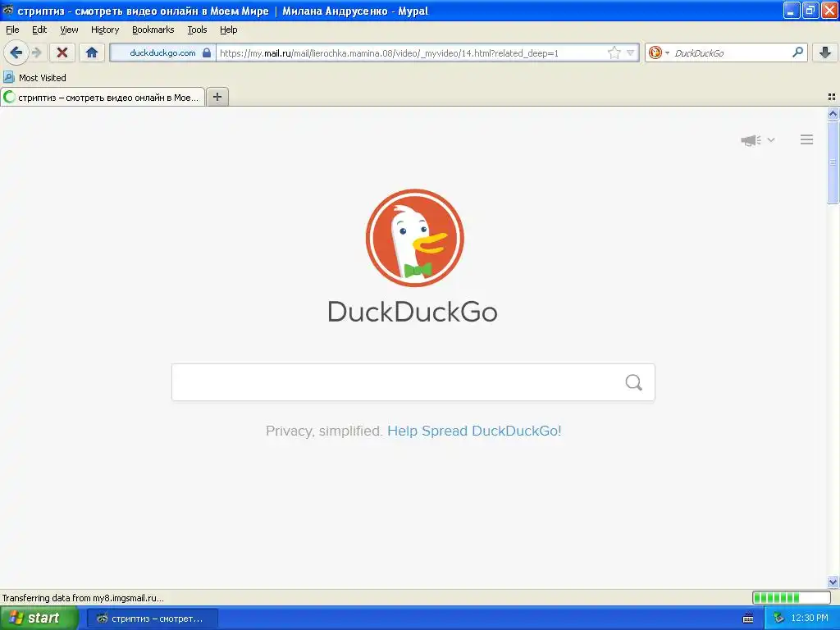840x630 pixels.
Task: Open the Most Visited bookmarks folder
Action: coord(34,78)
